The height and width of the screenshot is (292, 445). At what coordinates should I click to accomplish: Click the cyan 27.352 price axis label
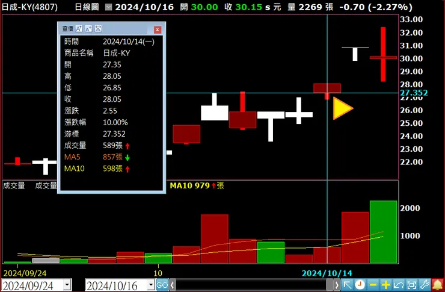pos(414,93)
